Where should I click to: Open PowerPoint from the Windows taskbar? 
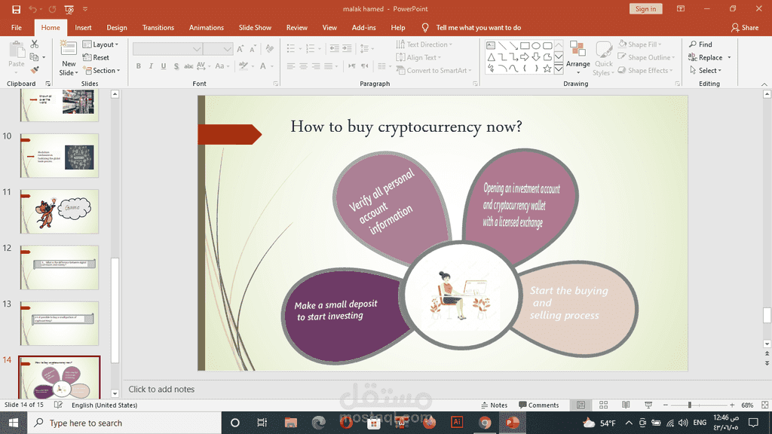click(x=513, y=423)
